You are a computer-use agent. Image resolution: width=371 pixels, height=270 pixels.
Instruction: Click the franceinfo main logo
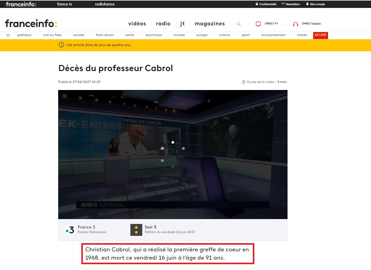point(31,23)
